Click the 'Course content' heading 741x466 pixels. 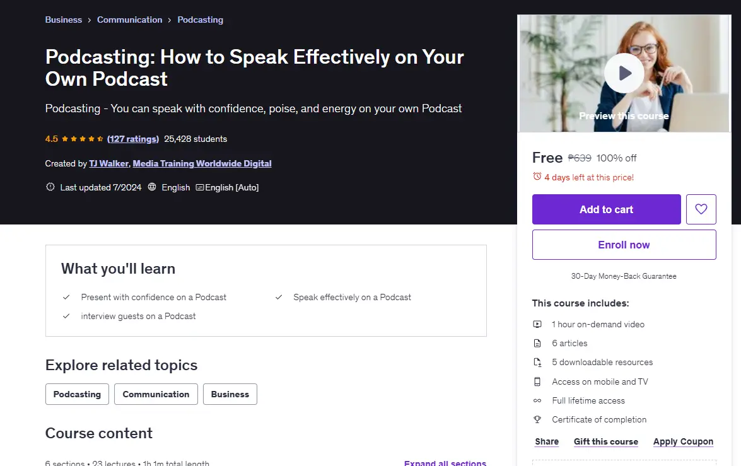click(99, 433)
